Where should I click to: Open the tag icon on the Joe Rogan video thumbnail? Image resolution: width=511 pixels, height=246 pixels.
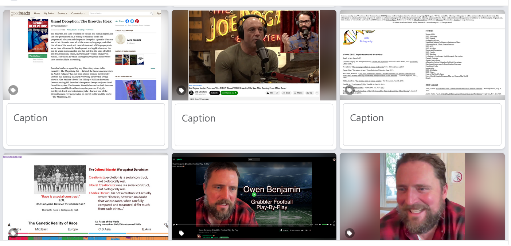click(x=182, y=90)
